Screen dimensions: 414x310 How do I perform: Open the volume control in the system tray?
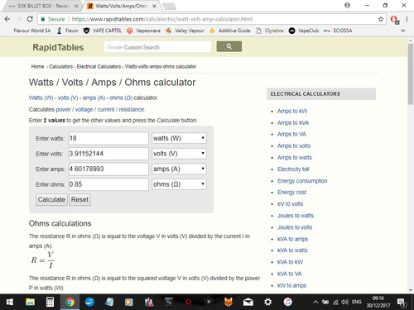344,302
